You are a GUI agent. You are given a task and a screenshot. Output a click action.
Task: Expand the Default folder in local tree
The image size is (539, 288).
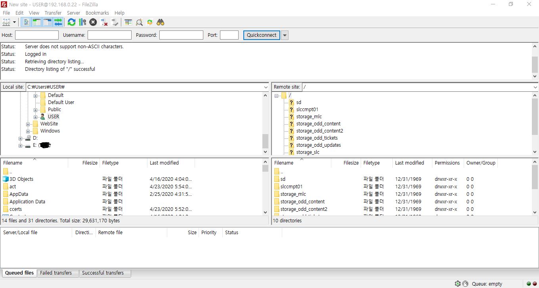pyautogui.click(x=35, y=95)
